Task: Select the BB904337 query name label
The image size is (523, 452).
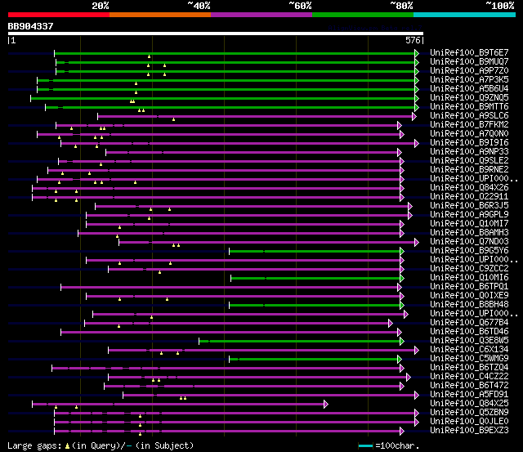Action: tap(31, 26)
